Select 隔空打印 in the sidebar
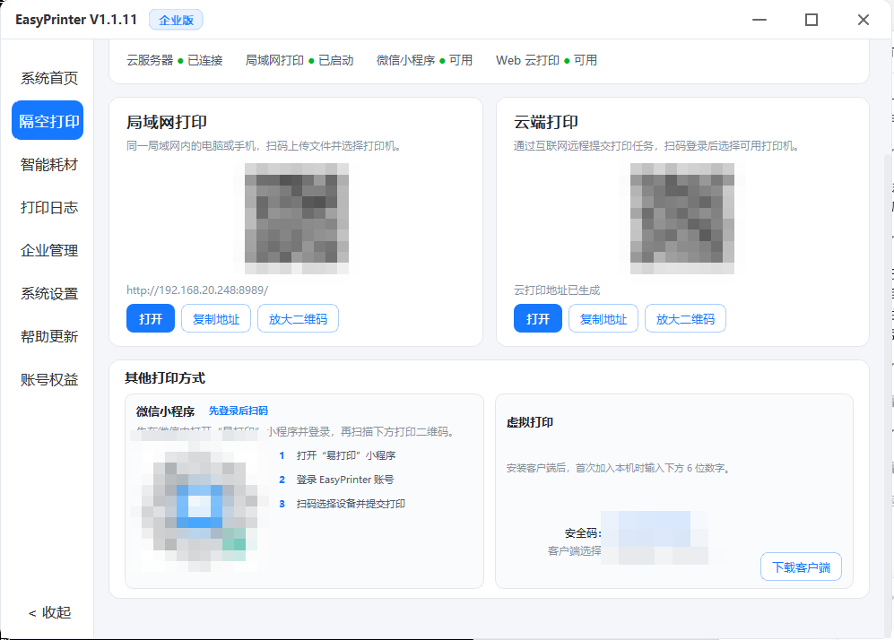This screenshot has height=640, width=894. [48, 121]
